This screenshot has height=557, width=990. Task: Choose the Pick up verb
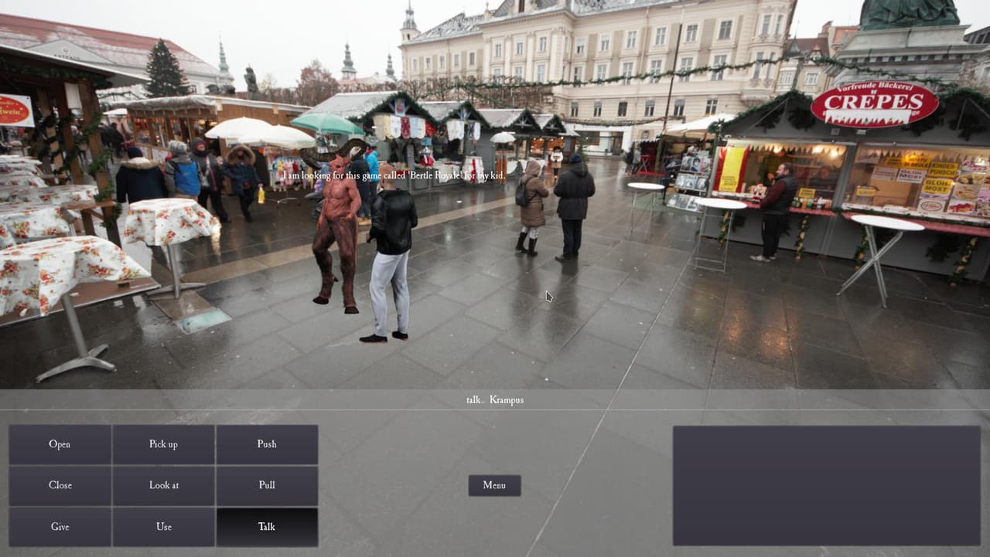coord(163,444)
